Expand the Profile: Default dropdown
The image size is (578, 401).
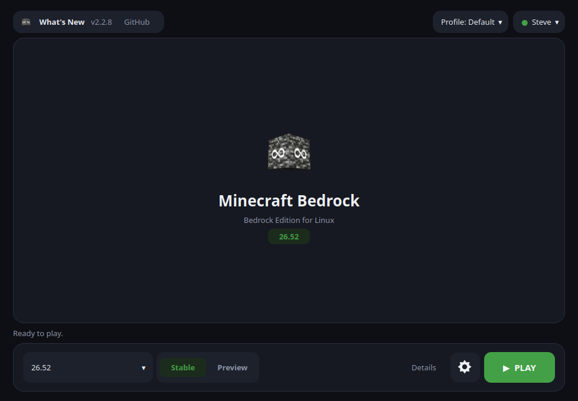[471, 22]
